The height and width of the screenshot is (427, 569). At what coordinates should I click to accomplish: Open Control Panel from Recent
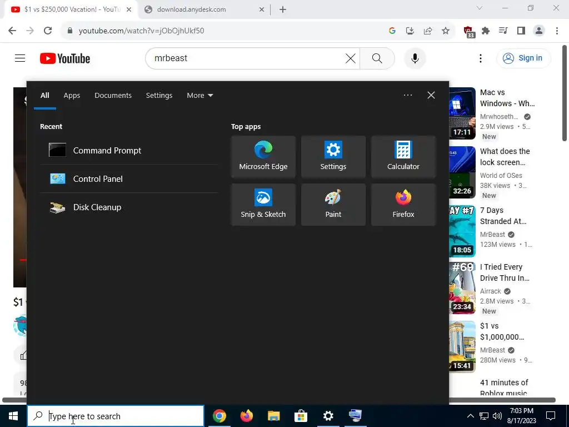coord(129,178)
